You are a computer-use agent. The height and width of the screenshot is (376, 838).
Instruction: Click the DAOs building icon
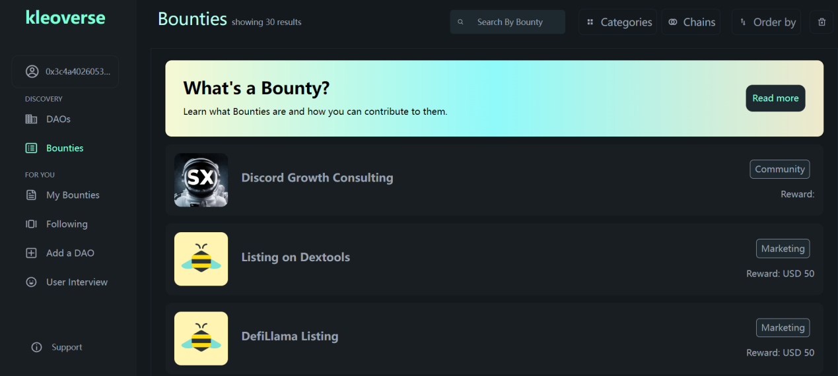point(31,119)
